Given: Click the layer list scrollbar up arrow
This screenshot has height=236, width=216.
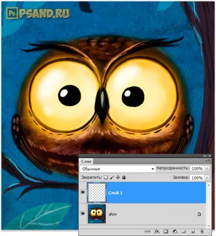Looking at the screenshot, I should tap(209, 185).
